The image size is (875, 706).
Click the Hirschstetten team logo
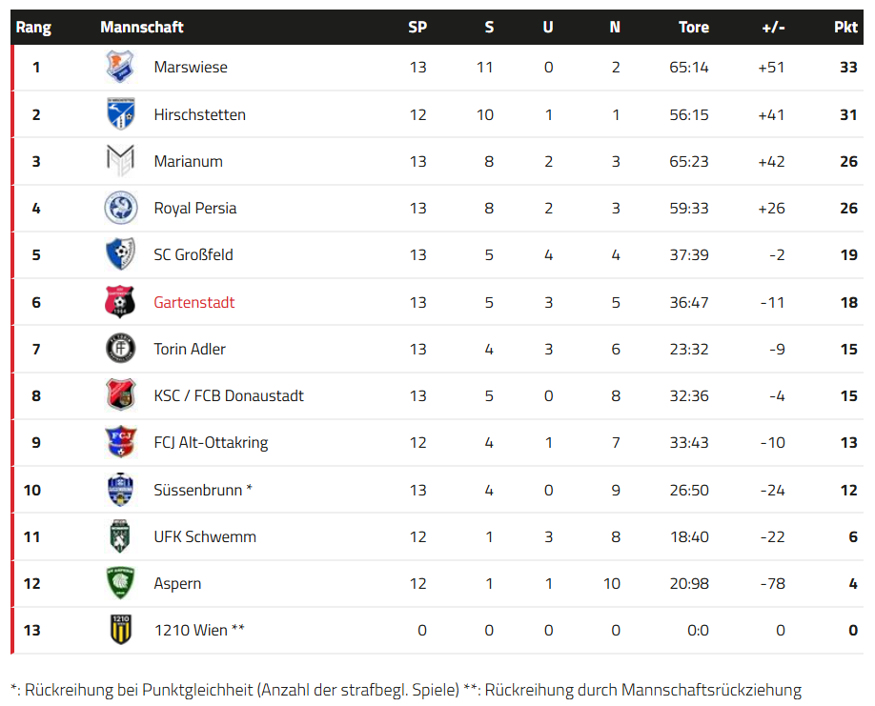click(120, 114)
